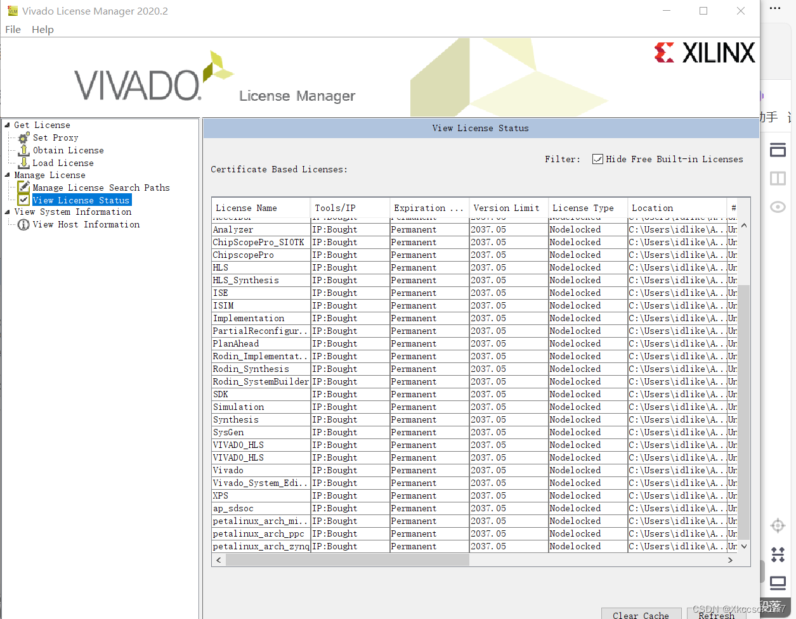
Task: Click the vertical scrollbar up arrow
Action: (x=744, y=225)
